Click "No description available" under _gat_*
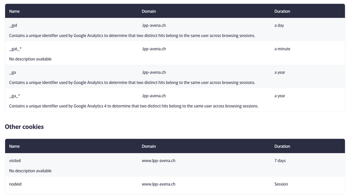The height and width of the screenshot is (196, 347). tap(30, 59)
